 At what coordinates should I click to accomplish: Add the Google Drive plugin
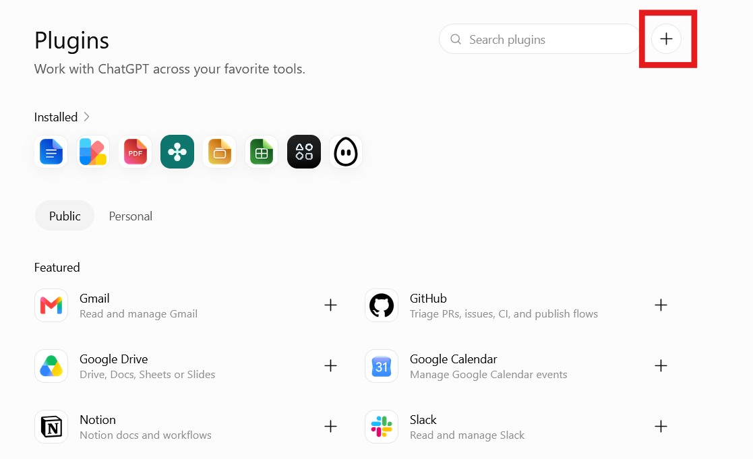point(330,366)
